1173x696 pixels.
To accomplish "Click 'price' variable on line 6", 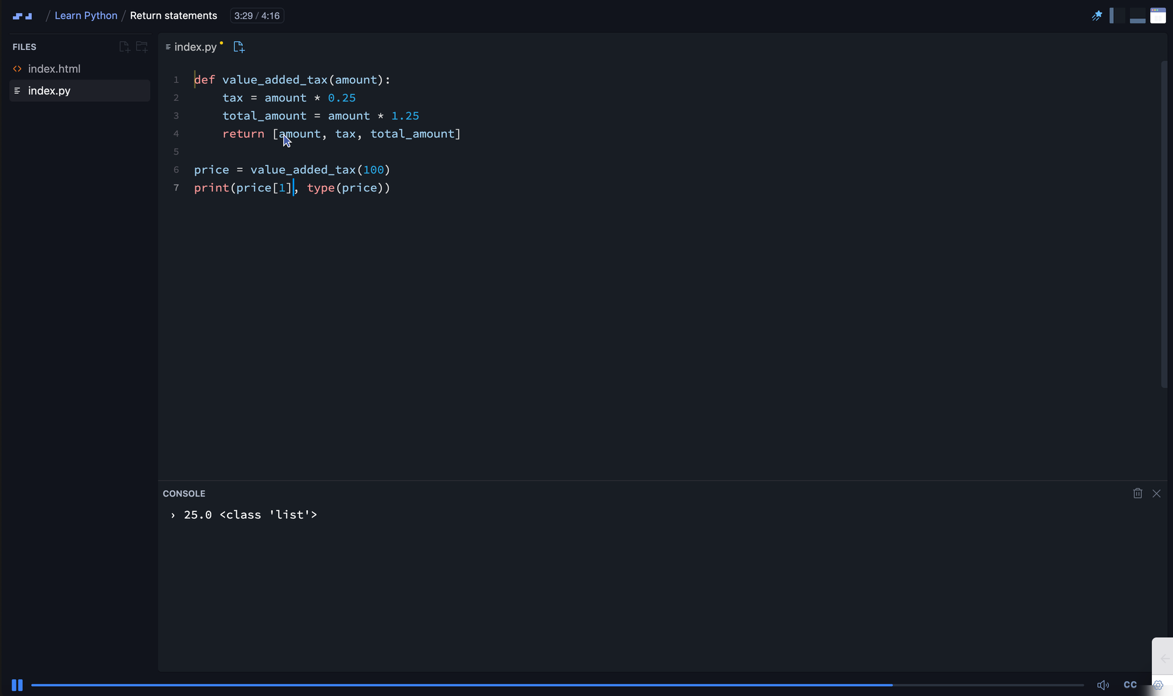I will pyautogui.click(x=212, y=170).
